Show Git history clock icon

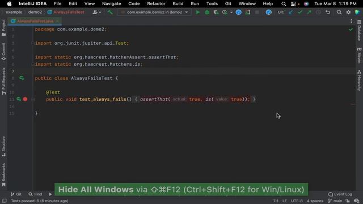coord(318,12)
